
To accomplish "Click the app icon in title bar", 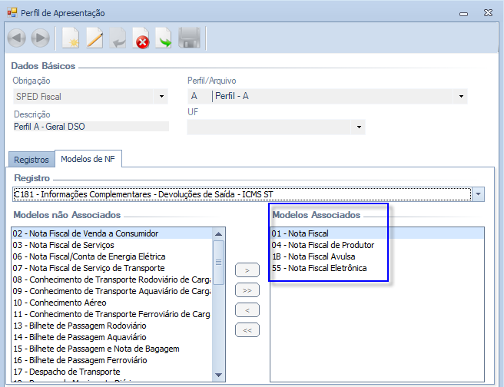I will [x=12, y=13].
